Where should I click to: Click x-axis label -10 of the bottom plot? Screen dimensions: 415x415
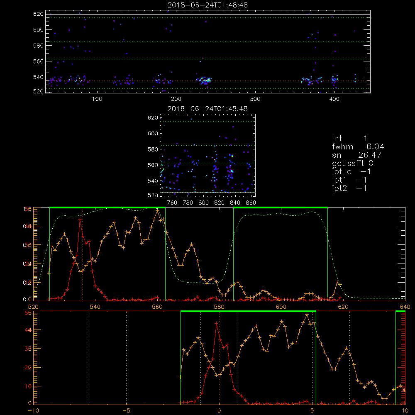[x=33, y=411]
